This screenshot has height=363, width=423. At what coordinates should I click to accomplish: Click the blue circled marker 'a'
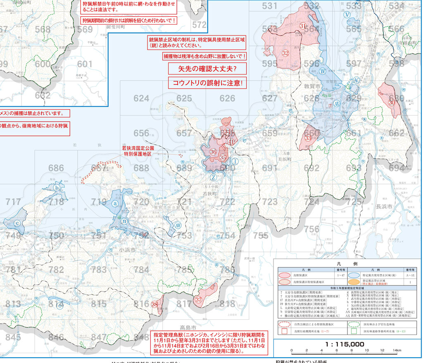click(x=116, y=203)
